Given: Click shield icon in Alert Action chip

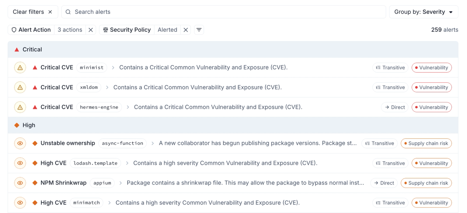Looking at the screenshot, I should pos(14,30).
